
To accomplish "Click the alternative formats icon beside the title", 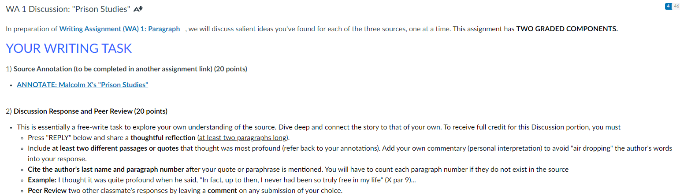I will 138,9.
